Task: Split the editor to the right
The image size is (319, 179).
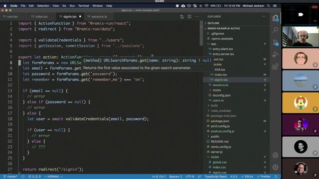Action: 189,16
